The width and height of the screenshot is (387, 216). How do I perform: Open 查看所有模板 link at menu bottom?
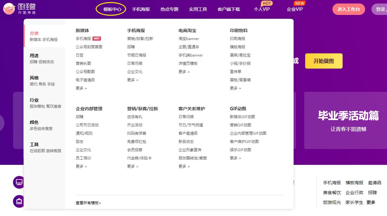[88, 203]
